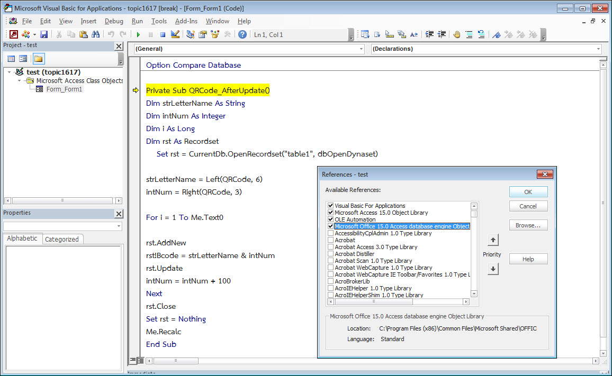Stop execution with the Reset square icon

(163, 34)
